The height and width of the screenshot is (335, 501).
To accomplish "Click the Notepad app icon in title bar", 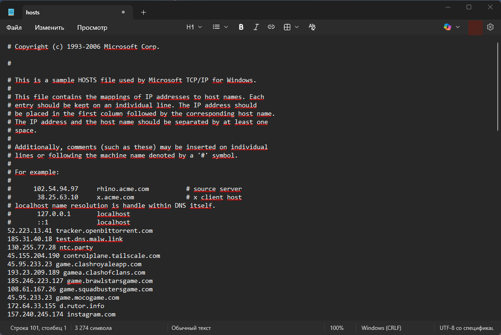I will (x=11, y=12).
